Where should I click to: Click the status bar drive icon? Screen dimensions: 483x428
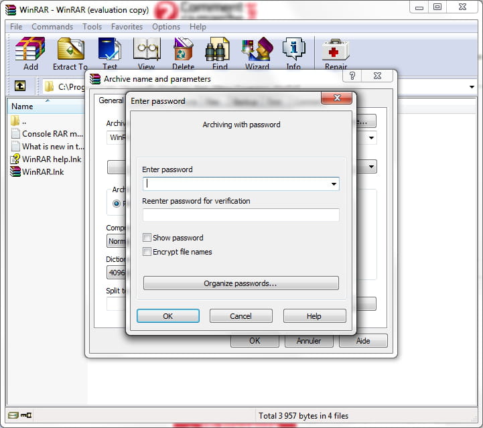point(13,415)
